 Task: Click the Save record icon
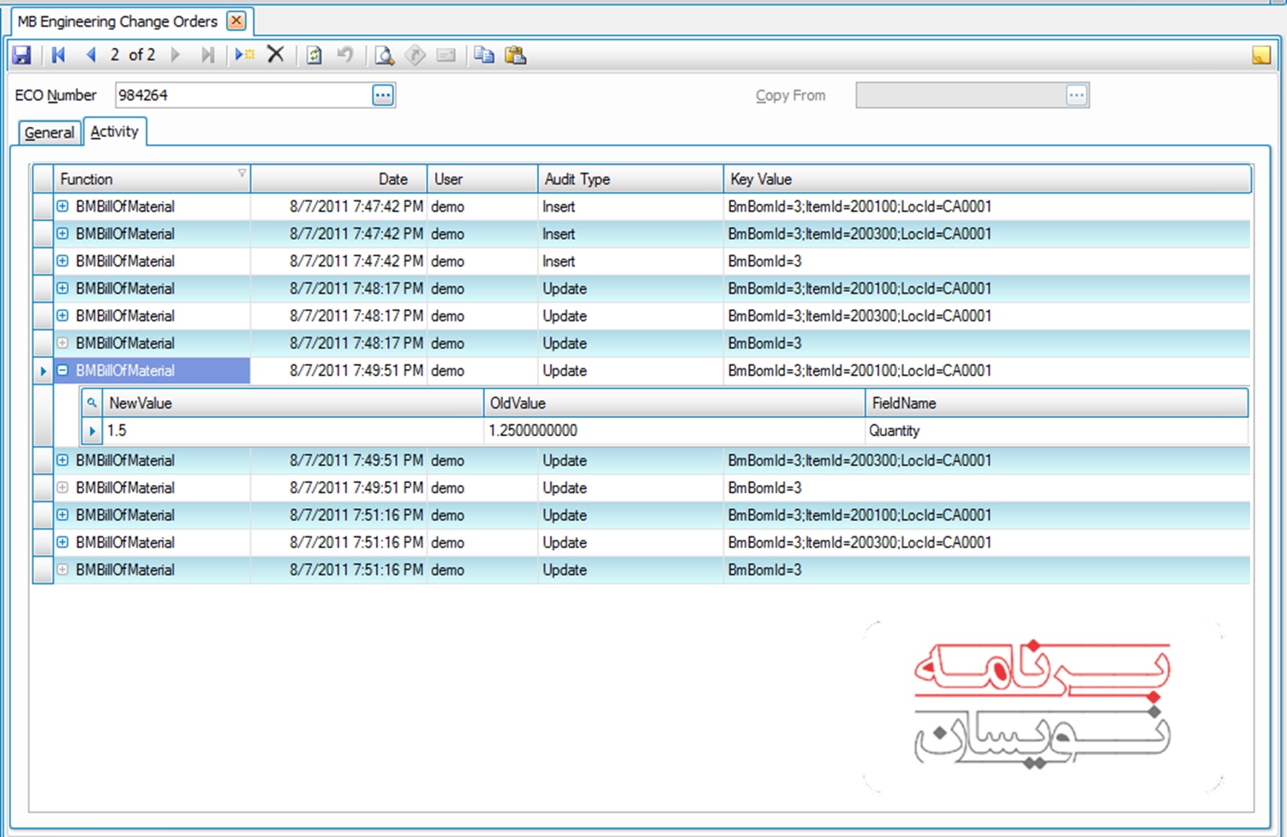point(21,56)
